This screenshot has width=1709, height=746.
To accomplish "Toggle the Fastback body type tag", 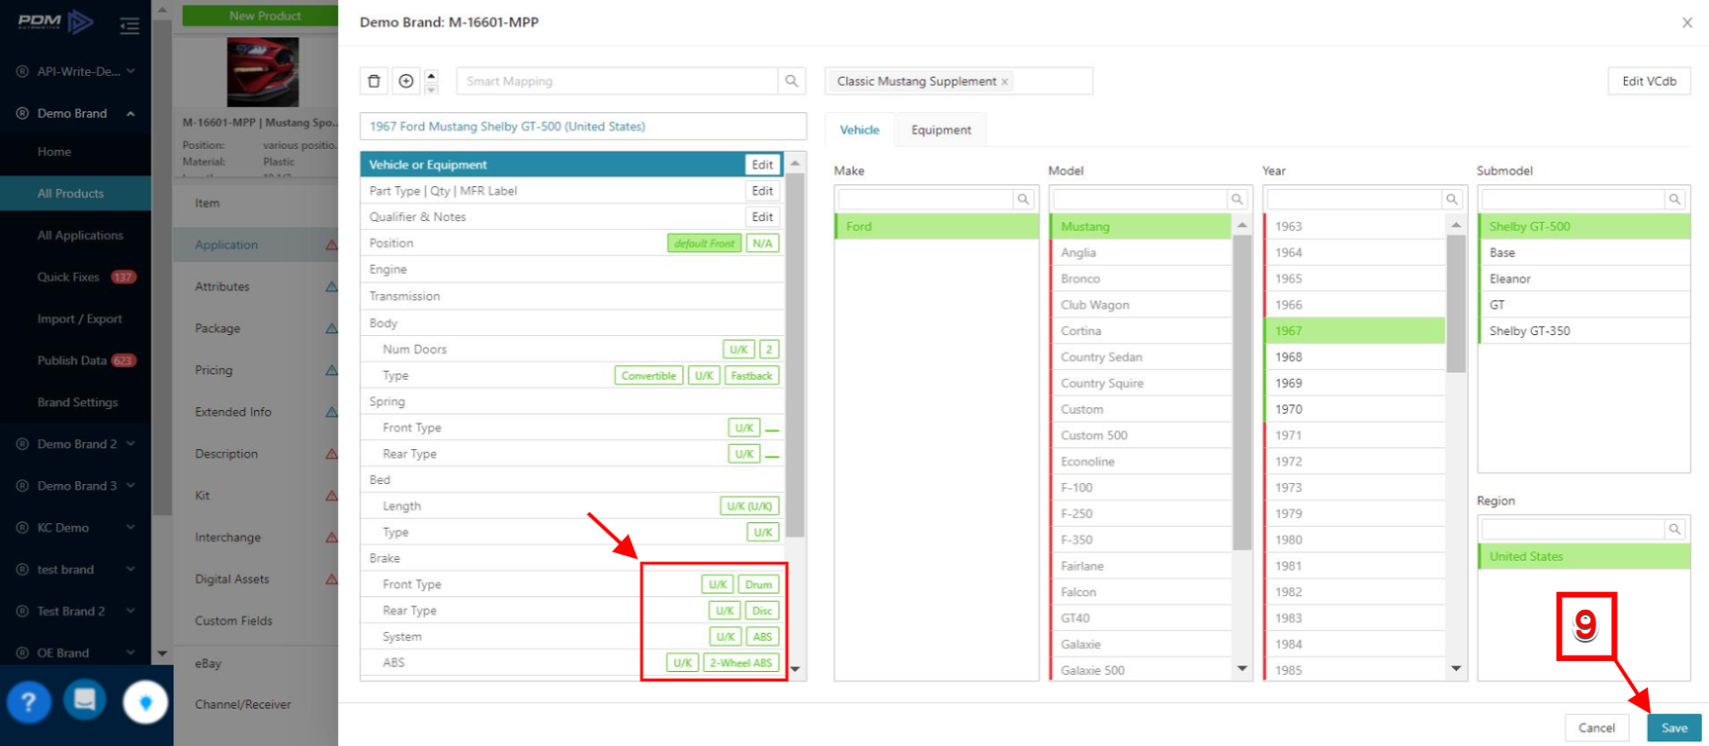I will [x=752, y=376].
